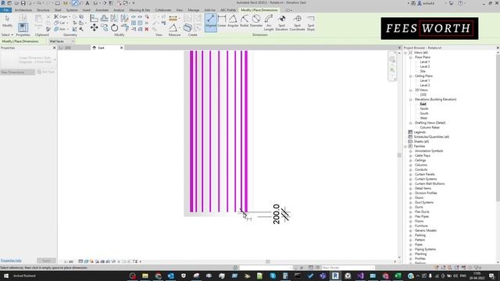Select Schedules/Quantities in Project Browser
This screenshot has width=500, height=281.
click(x=431, y=137)
